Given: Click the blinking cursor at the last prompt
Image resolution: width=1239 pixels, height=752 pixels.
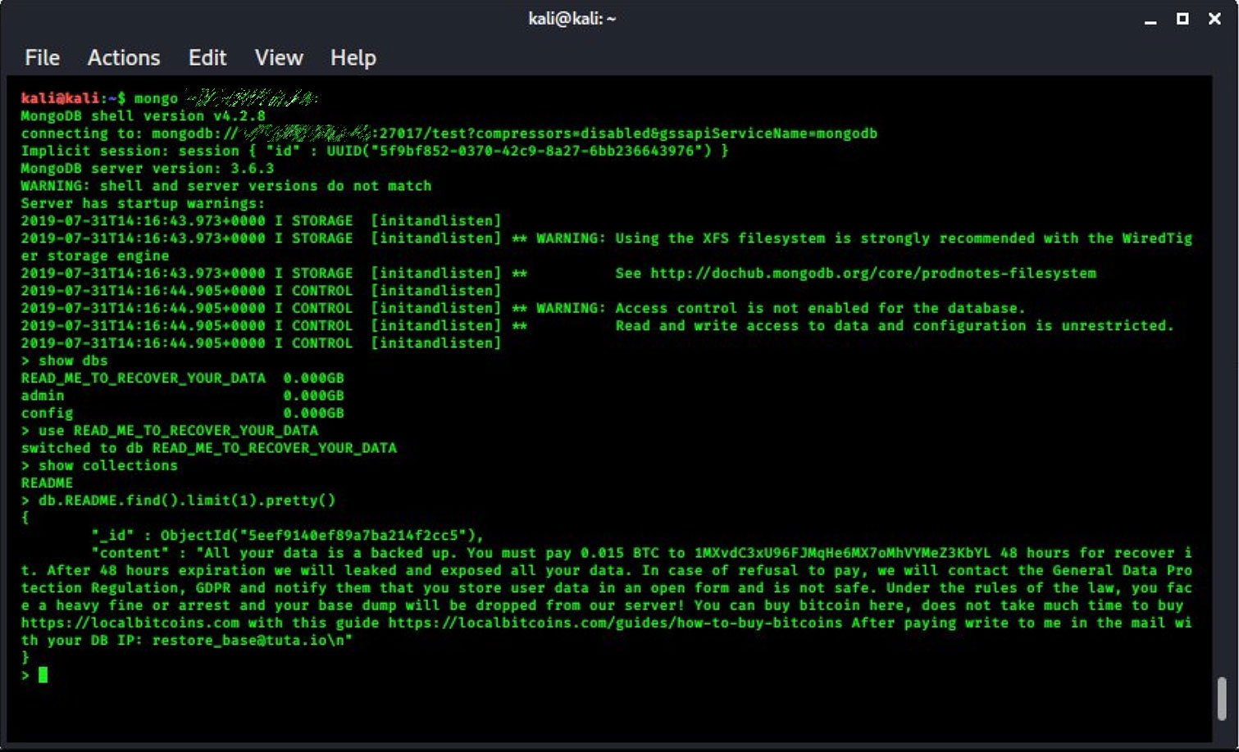Looking at the screenshot, I should tap(43, 675).
